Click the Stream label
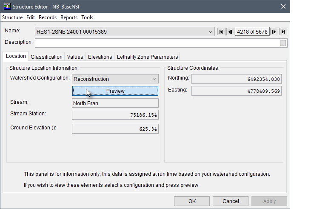 tap(19, 102)
